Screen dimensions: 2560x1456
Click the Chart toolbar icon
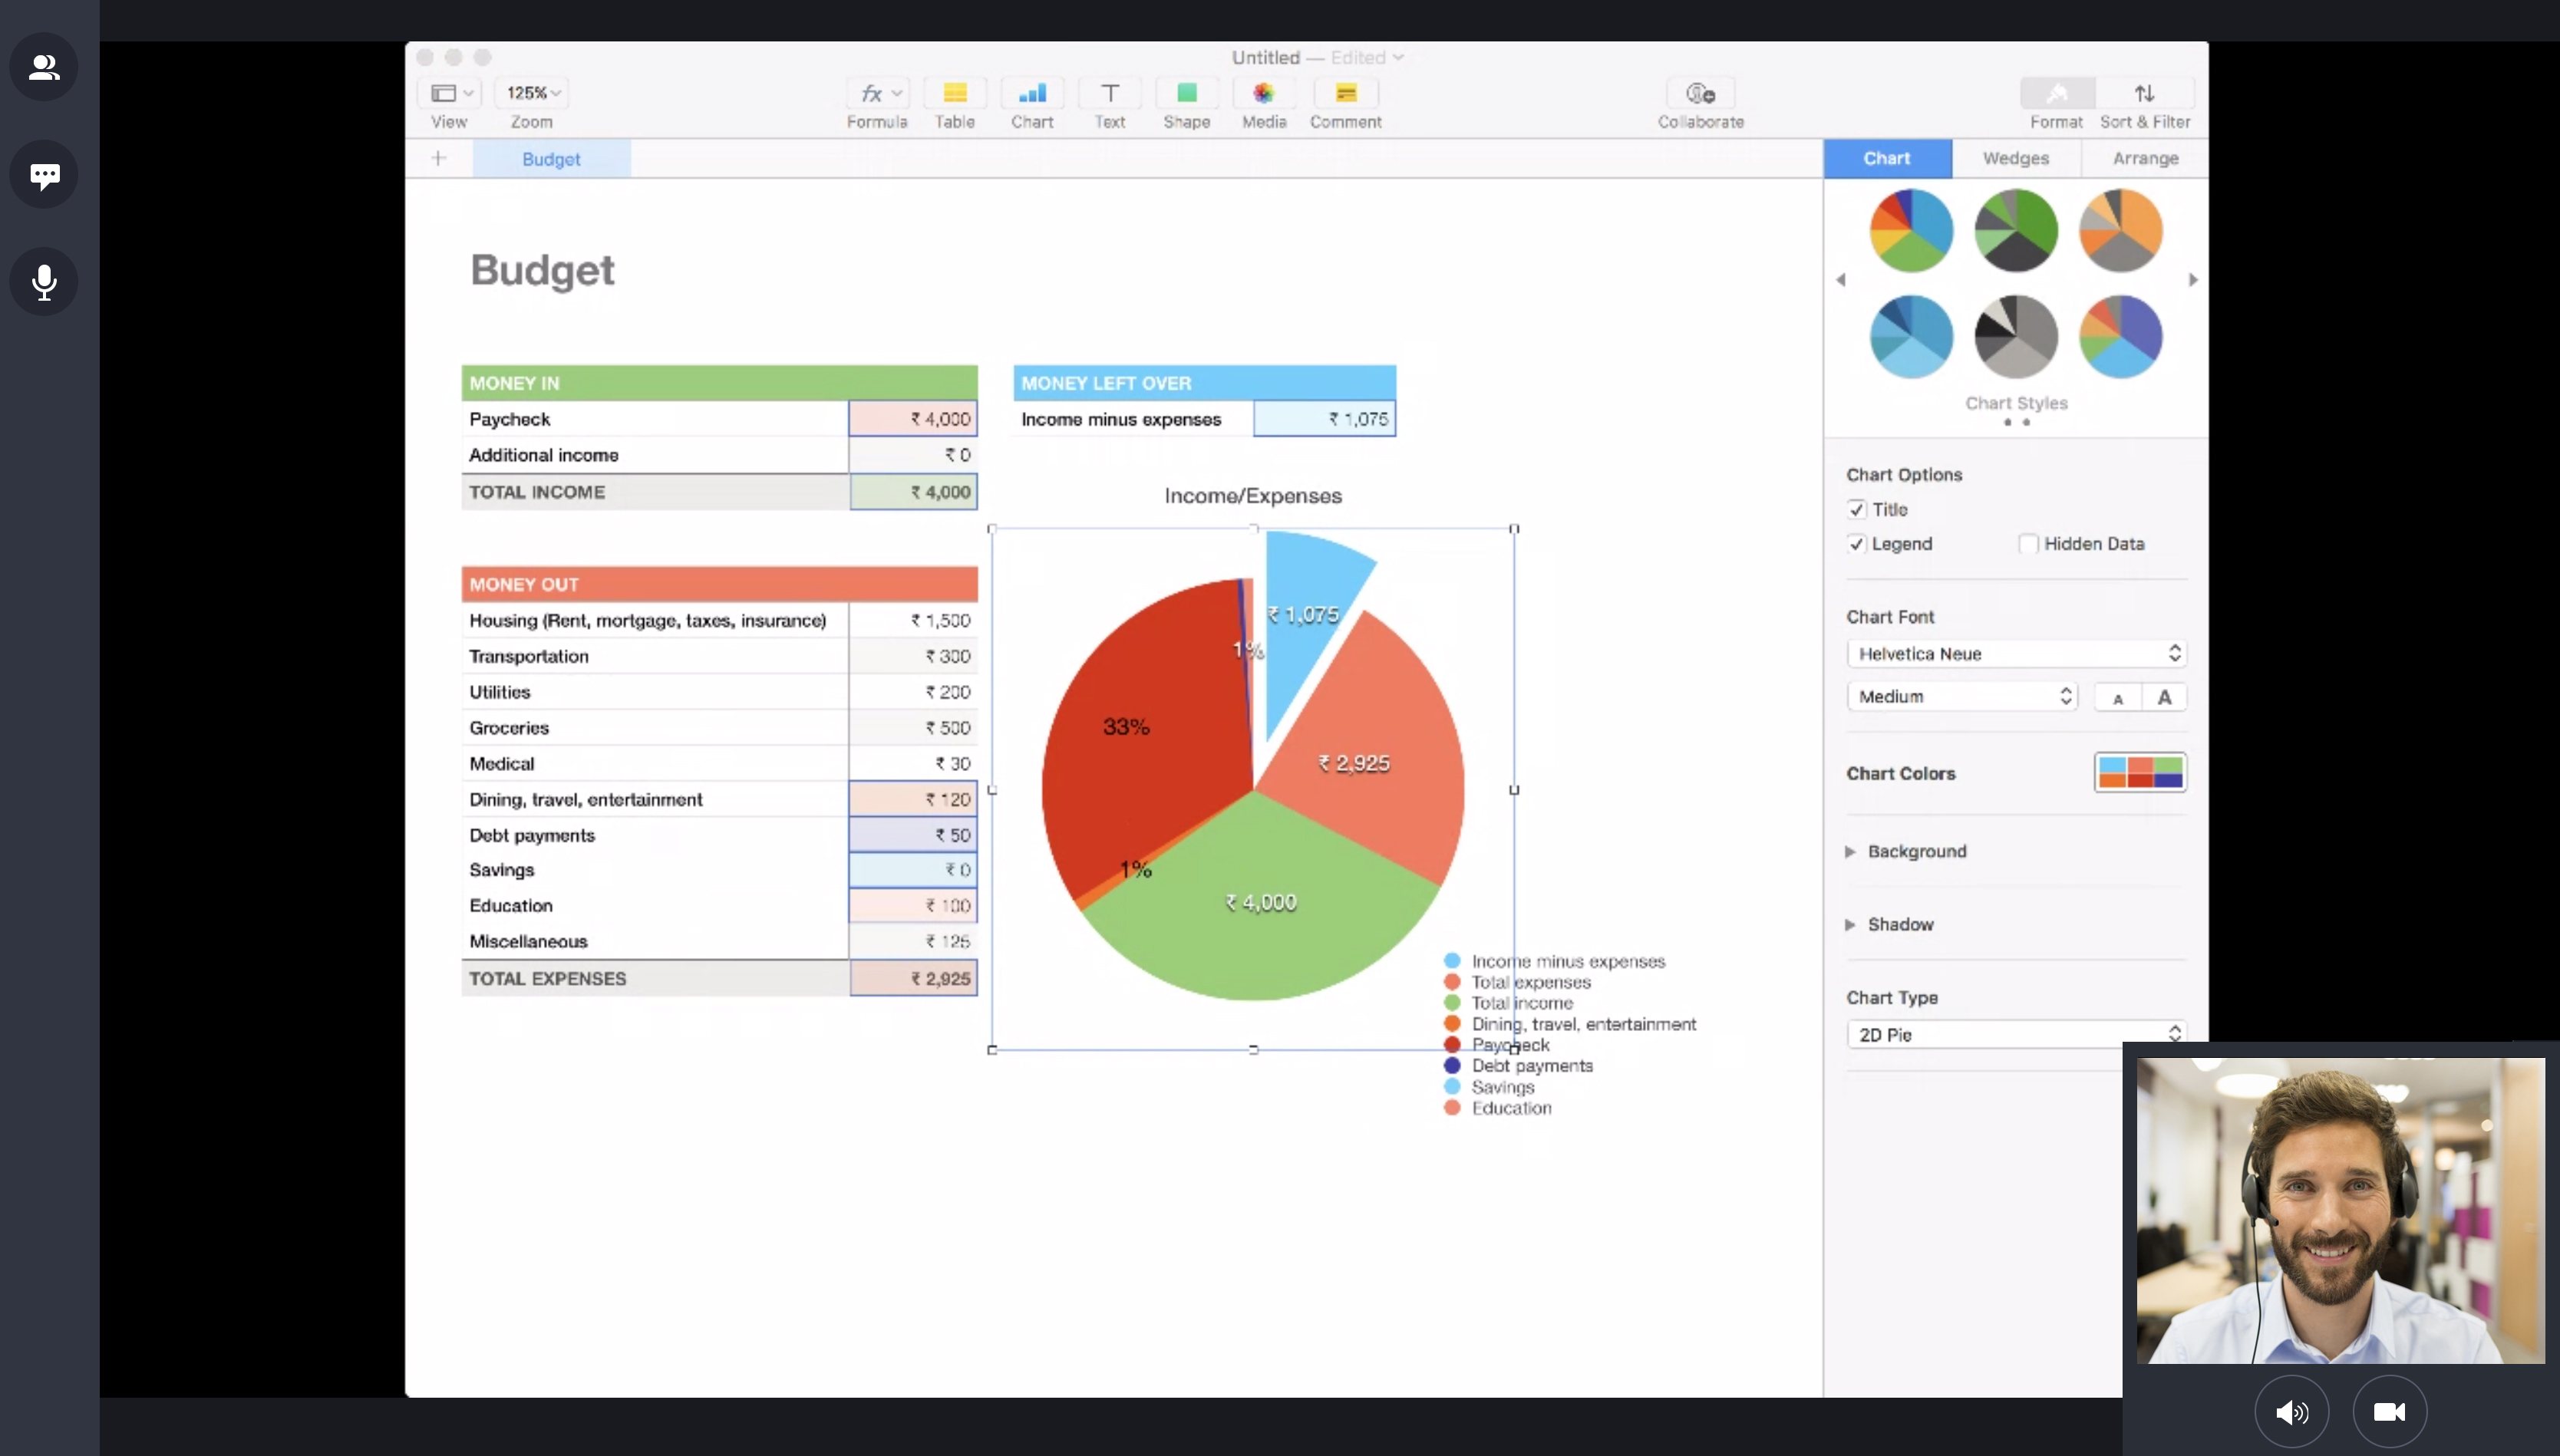[1031, 94]
